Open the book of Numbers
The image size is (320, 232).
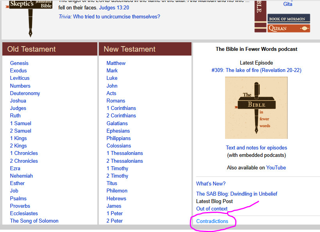[x=20, y=86]
